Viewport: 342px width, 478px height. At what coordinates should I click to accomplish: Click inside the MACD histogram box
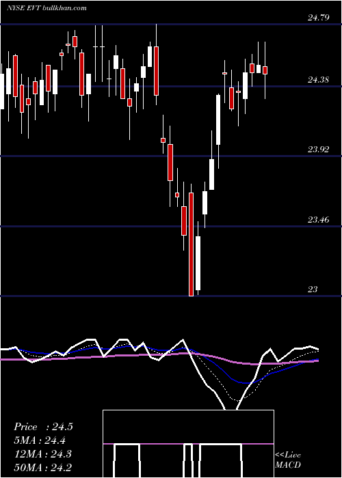(x=188, y=444)
